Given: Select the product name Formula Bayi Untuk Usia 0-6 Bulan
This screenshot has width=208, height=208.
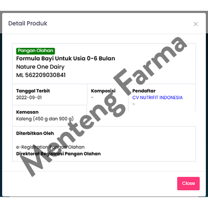Looking at the screenshot, I should pyautogui.click(x=66, y=58).
